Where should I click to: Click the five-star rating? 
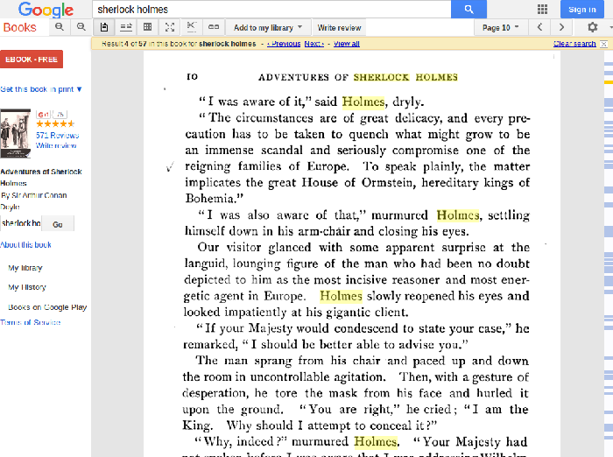[x=55, y=124]
